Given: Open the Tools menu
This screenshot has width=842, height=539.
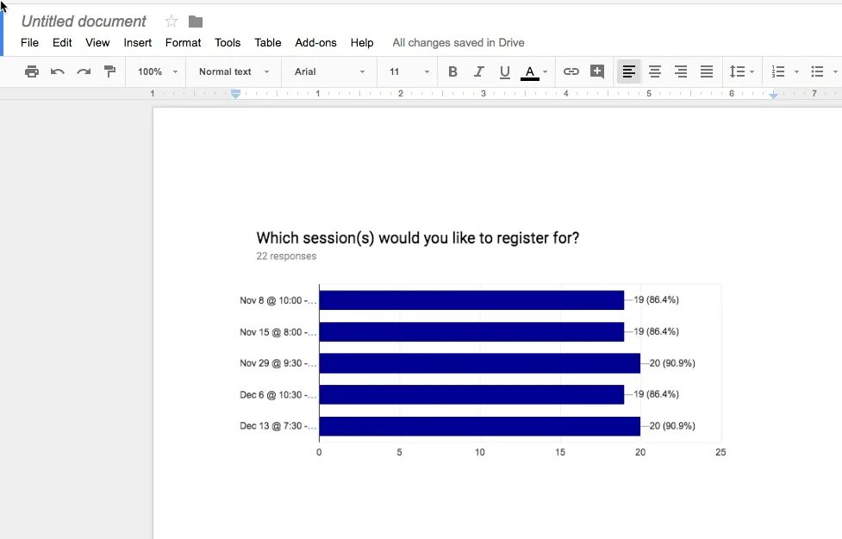Looking at the screenshot, I should [228, 42].
